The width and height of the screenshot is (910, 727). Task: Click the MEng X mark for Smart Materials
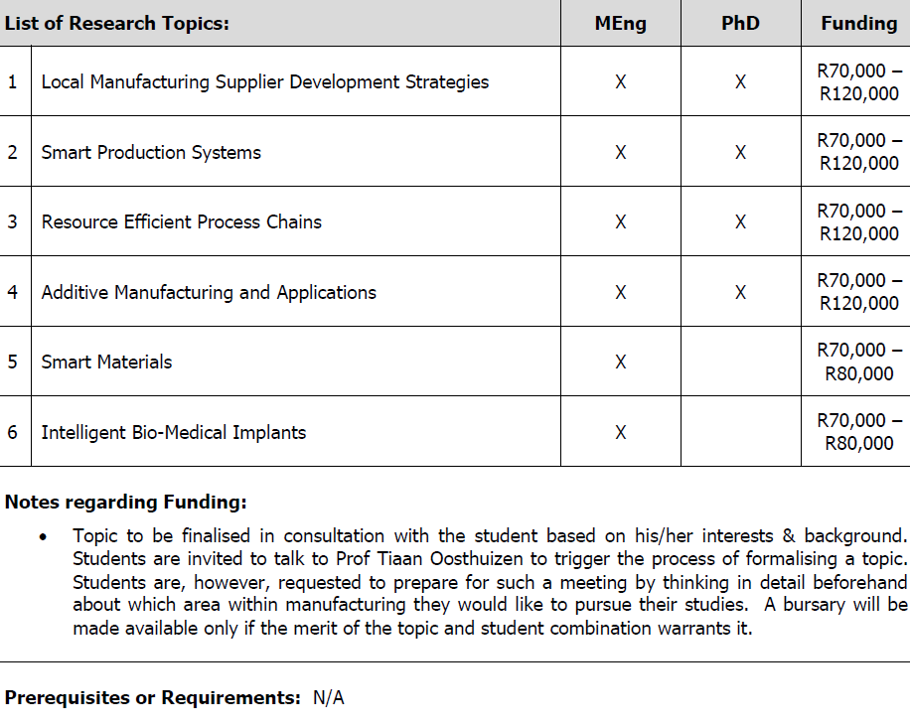(620, 363)
